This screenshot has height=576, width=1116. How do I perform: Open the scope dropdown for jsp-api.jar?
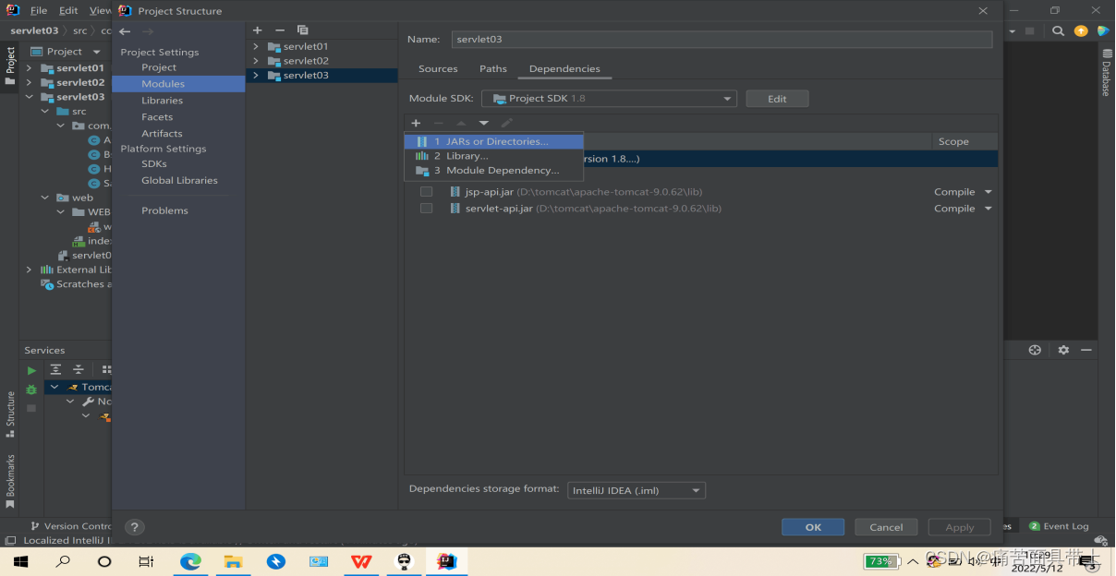click(989, 192)
